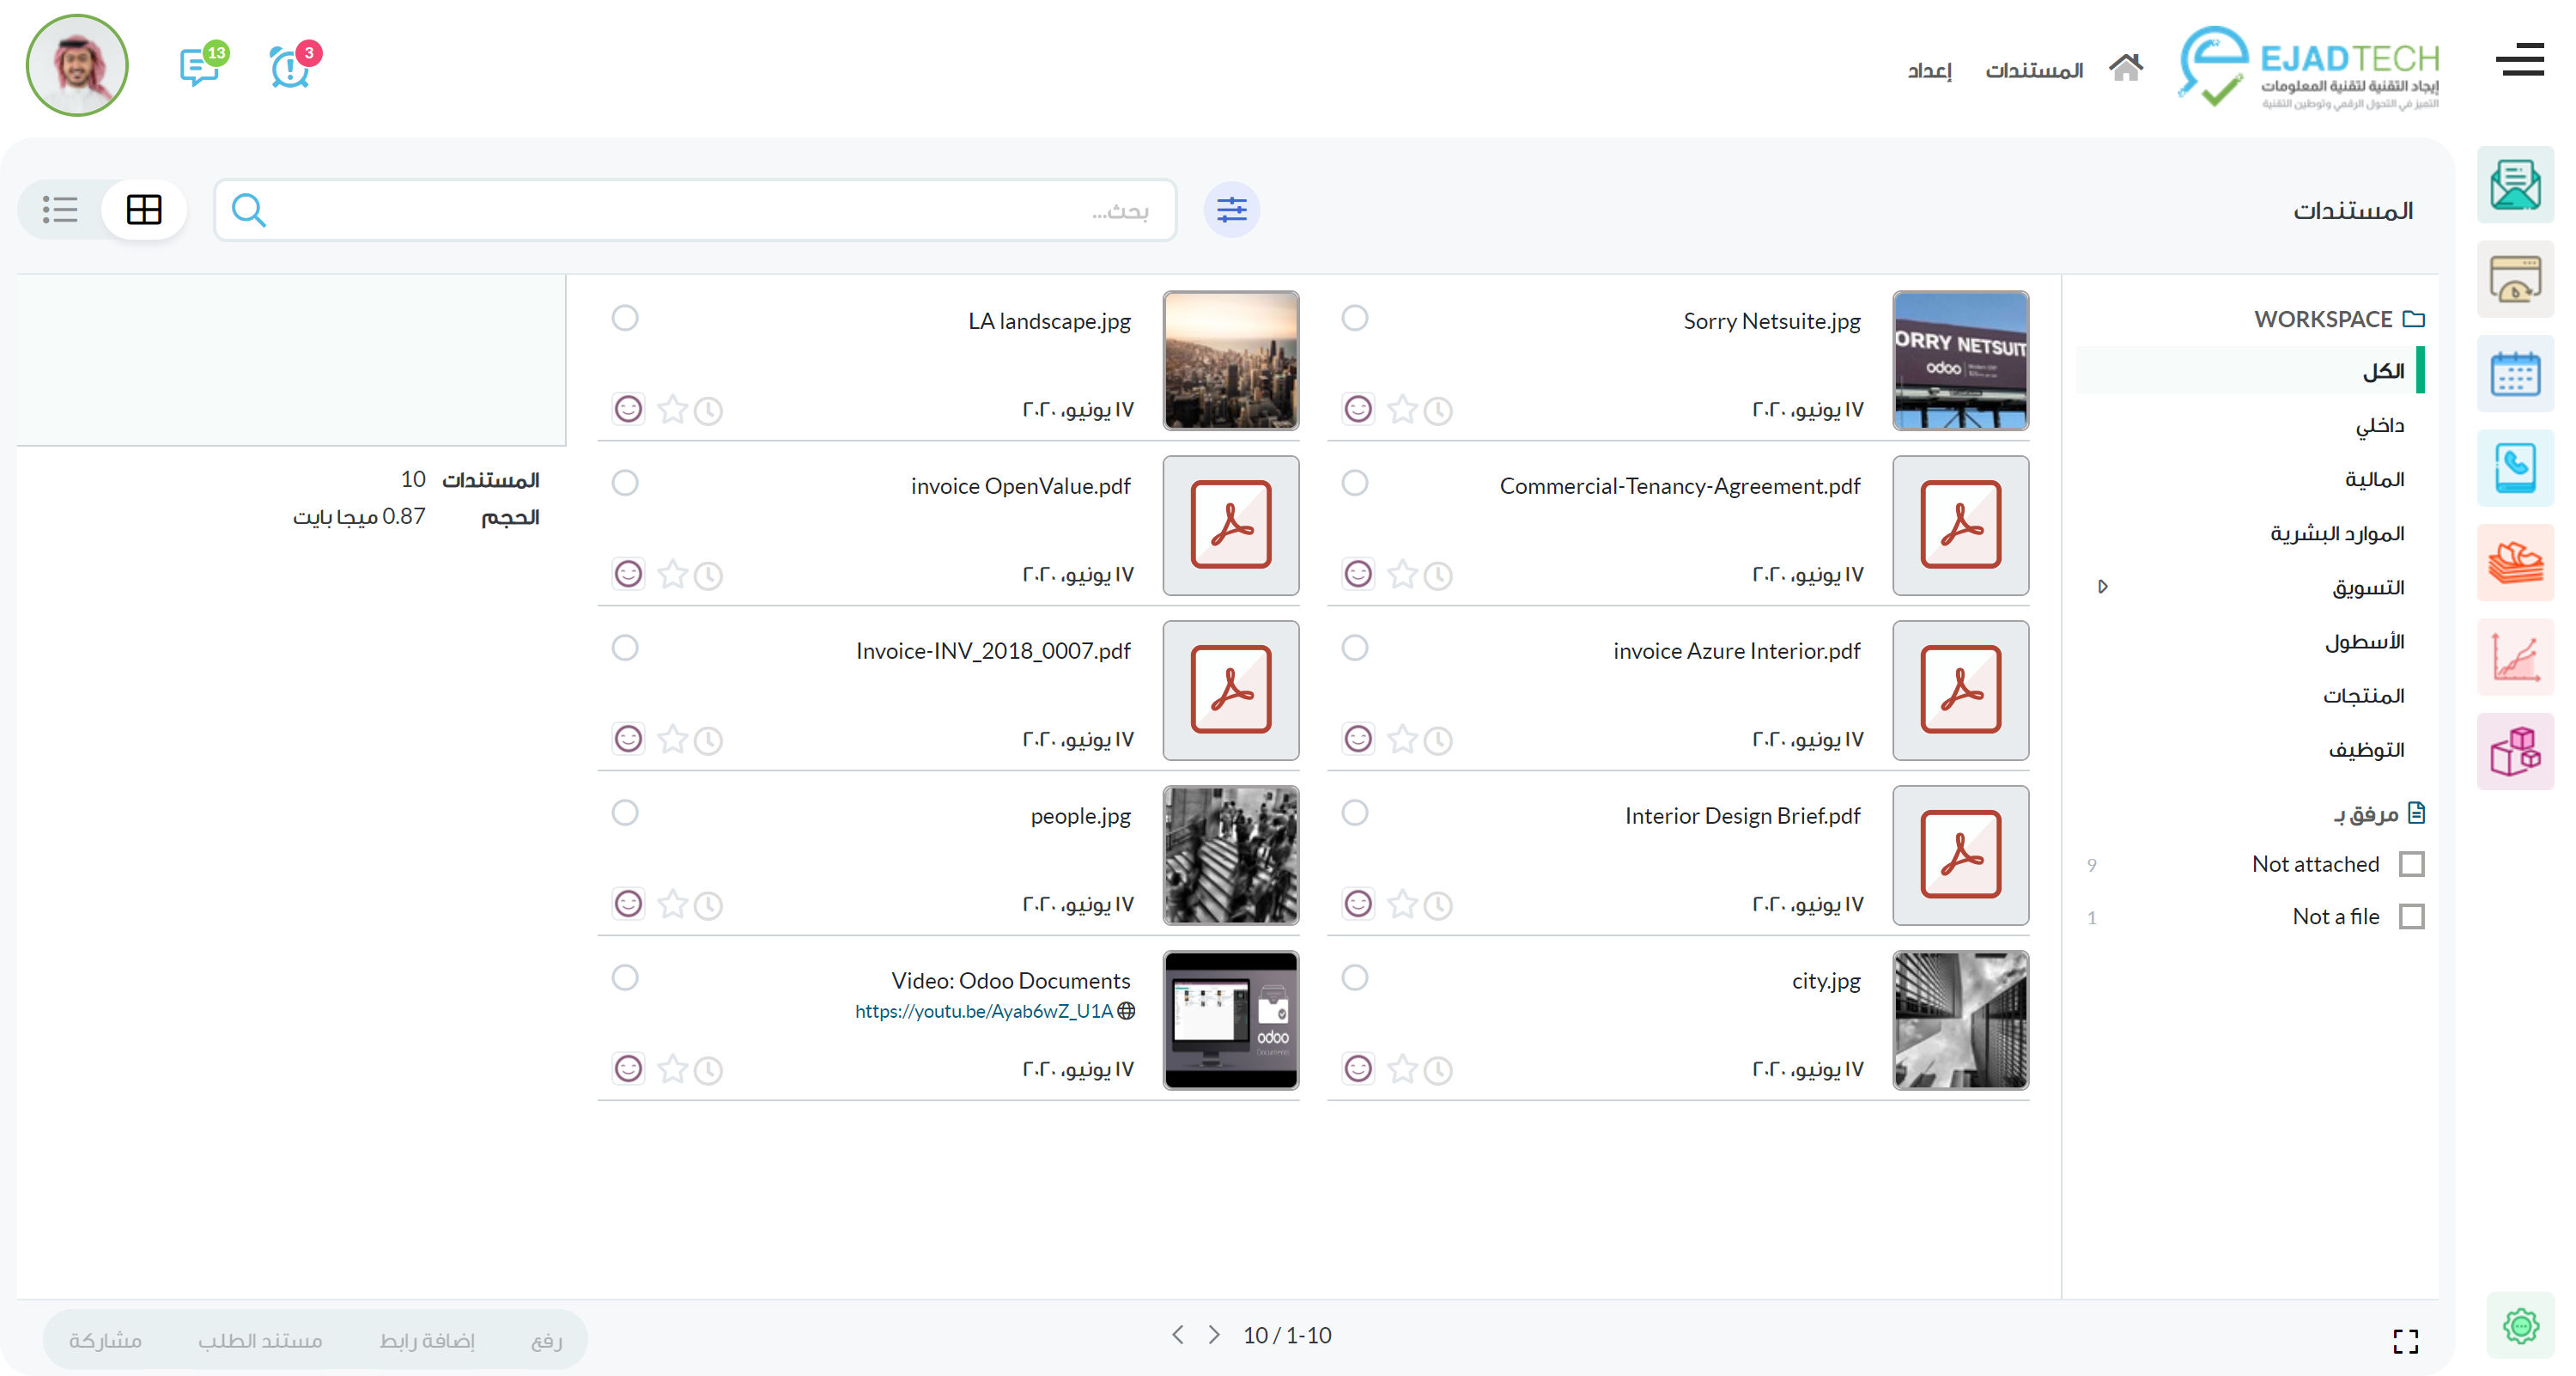Open the chat messages notifications

click(x=199, y=68)
